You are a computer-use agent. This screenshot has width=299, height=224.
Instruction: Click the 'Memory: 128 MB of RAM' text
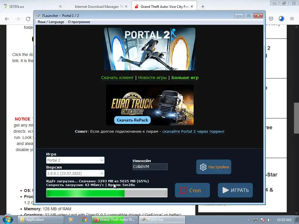pos(48,209)
